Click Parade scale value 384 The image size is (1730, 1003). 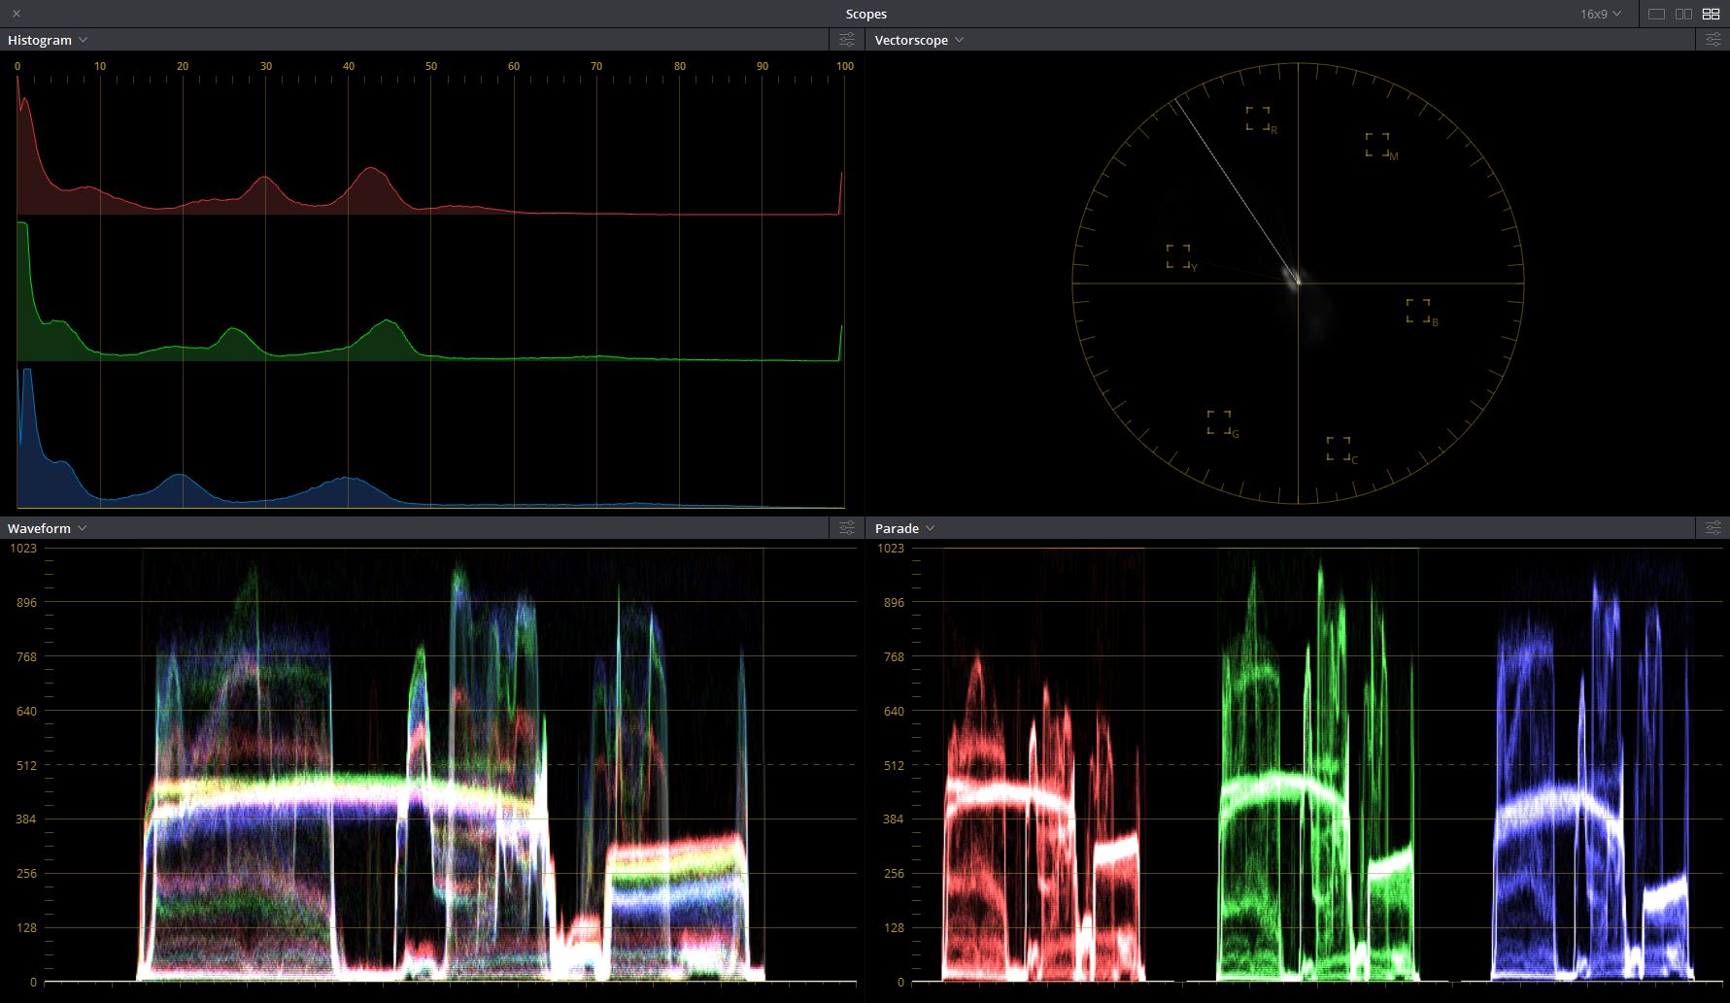click(894, 819)
